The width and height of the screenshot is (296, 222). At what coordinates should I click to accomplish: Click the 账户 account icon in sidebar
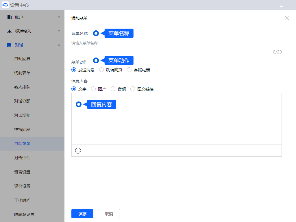(x=9, y=17)
